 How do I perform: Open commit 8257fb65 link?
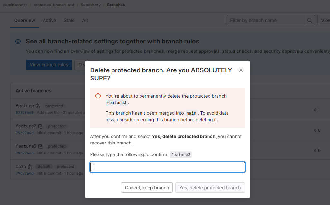coord(24,113)
